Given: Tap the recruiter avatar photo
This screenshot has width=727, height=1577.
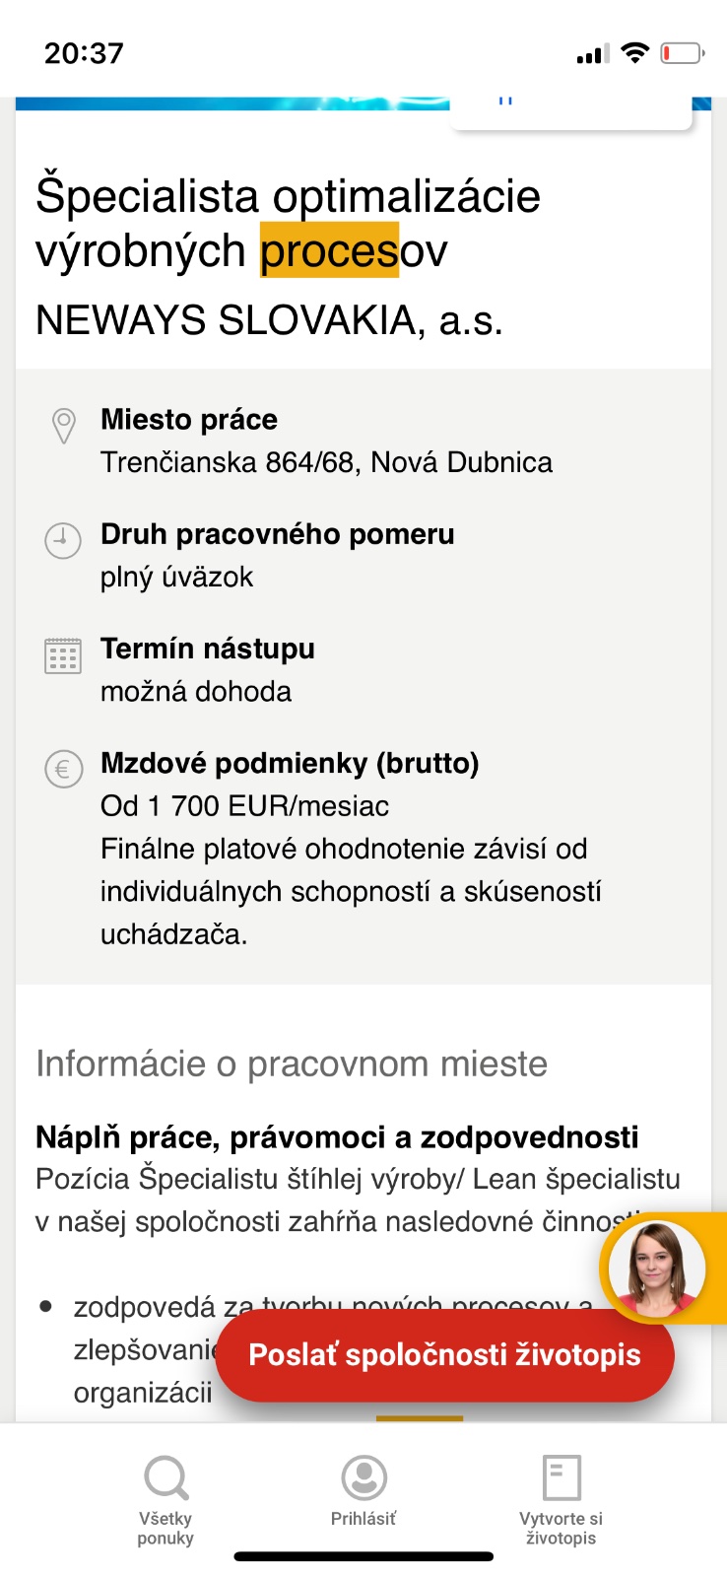Looking at the screenshot, I should (656, 1268).
